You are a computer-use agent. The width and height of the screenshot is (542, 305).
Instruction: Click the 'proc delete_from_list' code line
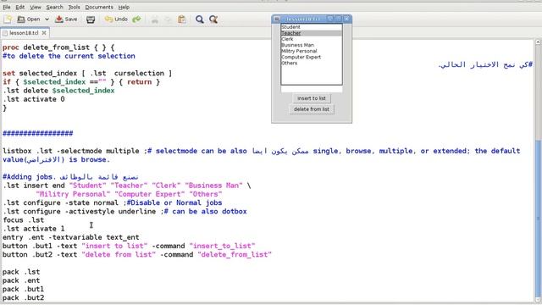(58, 47)
